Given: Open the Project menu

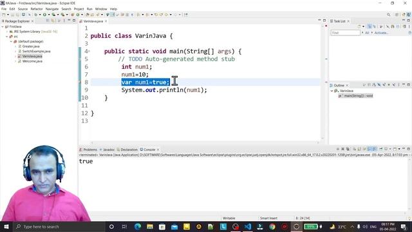Looking at the screenshot, I should pos(79,9).
